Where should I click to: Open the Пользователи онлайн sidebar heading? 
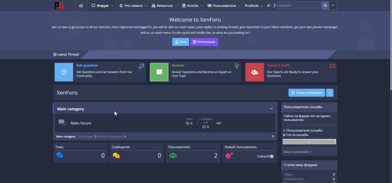point(303,107)
